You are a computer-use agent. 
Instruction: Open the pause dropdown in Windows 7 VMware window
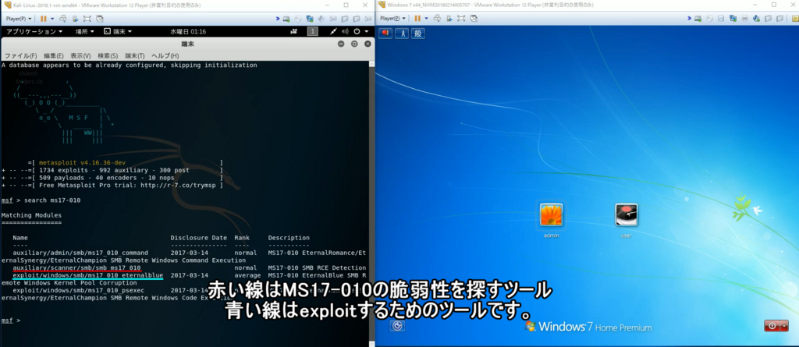[x=426, y=19]
